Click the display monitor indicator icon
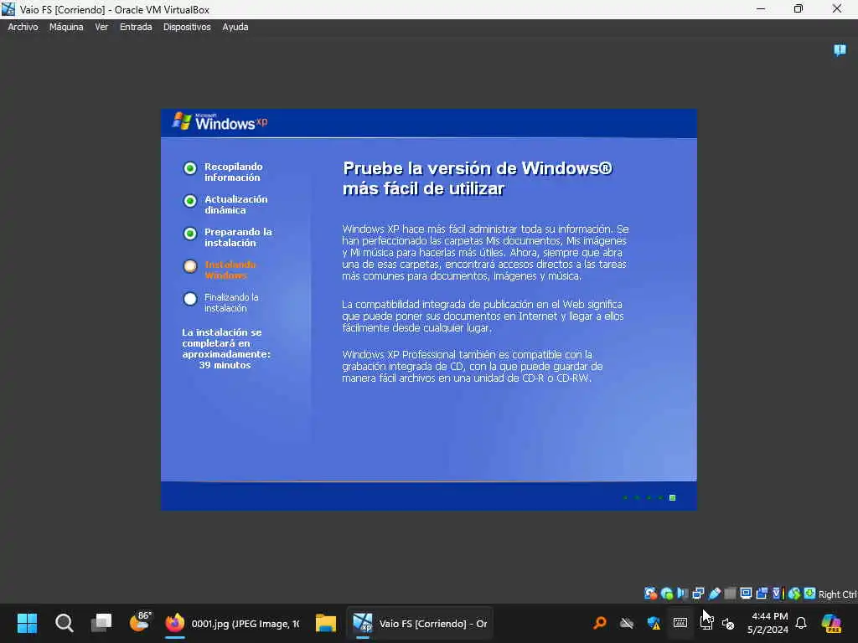The image size is (858, 643). pyautogui.click(x=746, y=594)
